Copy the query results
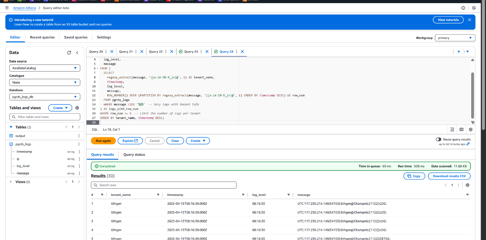This screenshot has width=486, height=240. click(414, 176)
